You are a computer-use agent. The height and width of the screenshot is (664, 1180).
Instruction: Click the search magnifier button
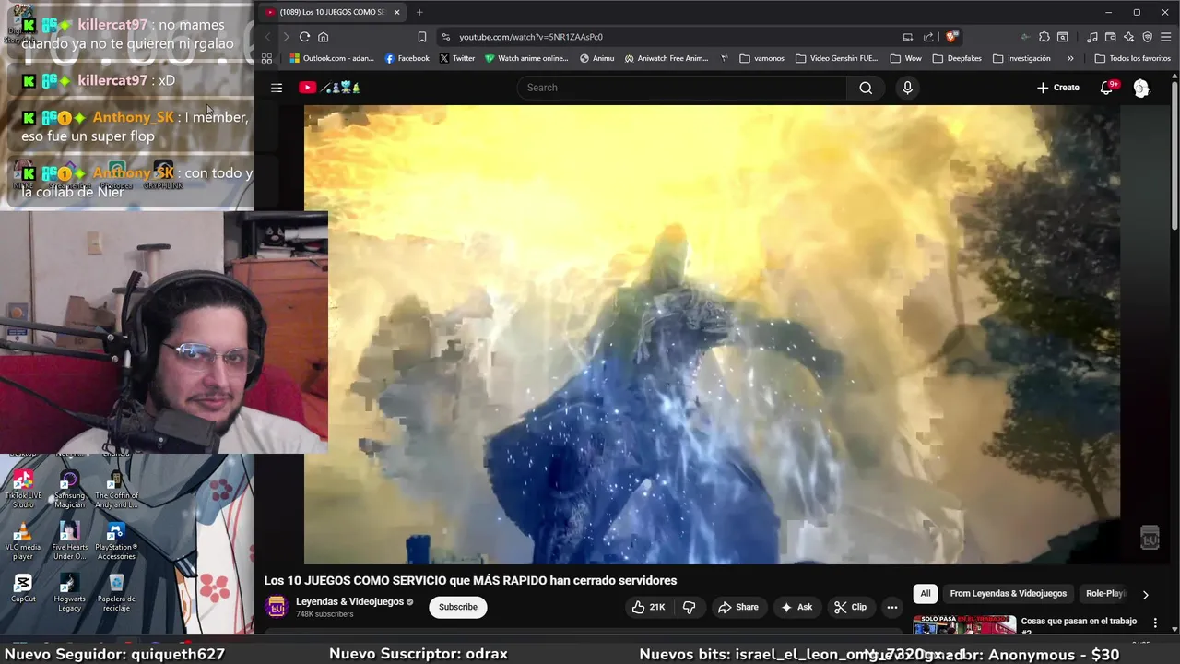pos(866,88)
